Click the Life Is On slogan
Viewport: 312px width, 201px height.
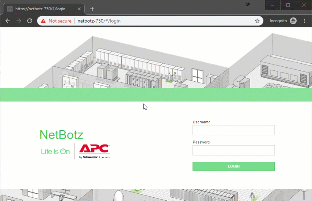point(55,151)
